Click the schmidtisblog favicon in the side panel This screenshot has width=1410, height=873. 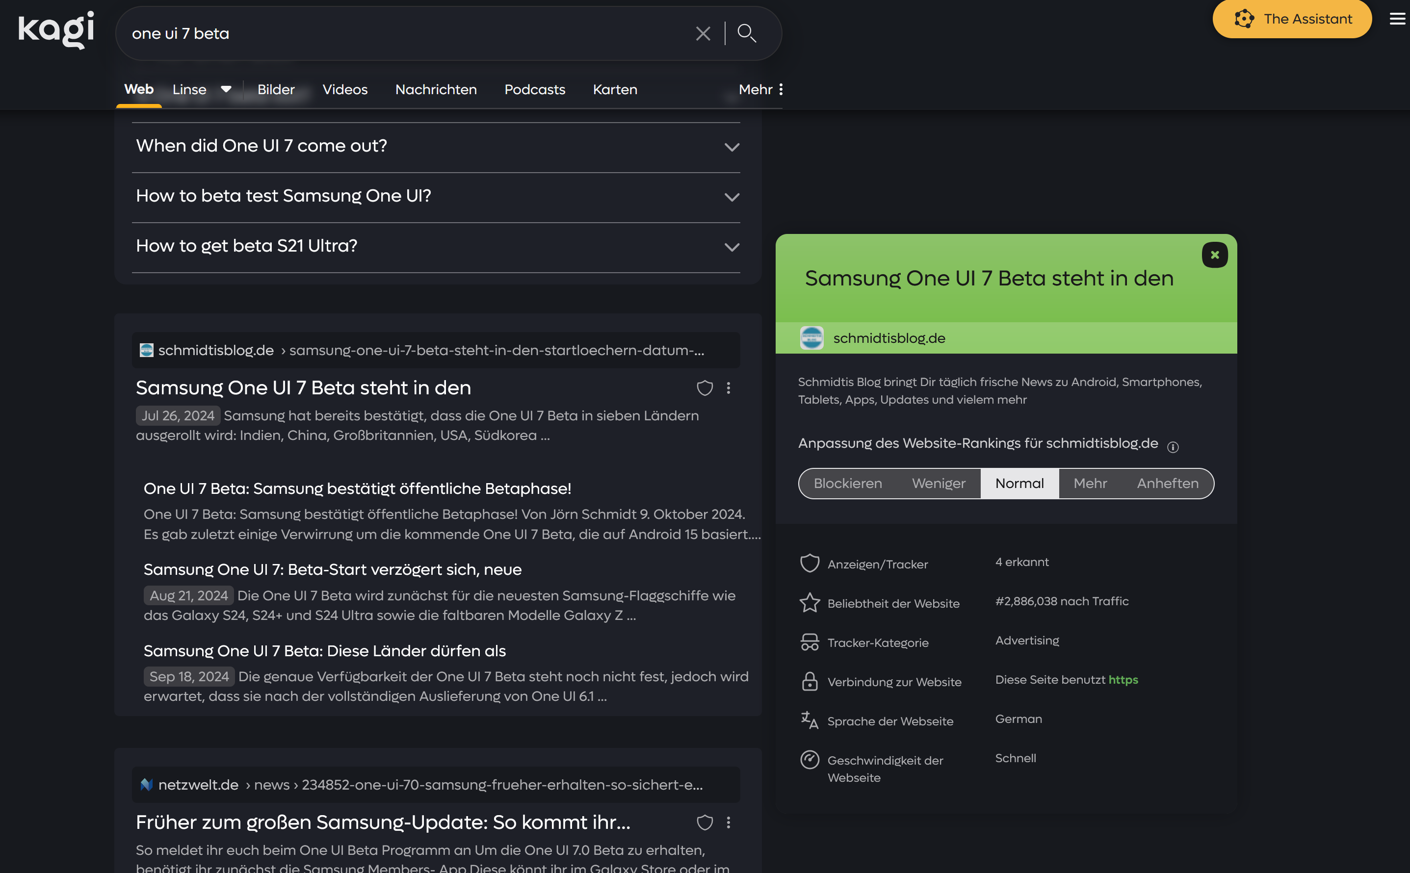tap(811, 338)
